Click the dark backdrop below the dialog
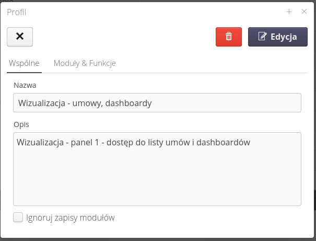The width and height of the screenshot is (316, 241). (x=157, y=239)
